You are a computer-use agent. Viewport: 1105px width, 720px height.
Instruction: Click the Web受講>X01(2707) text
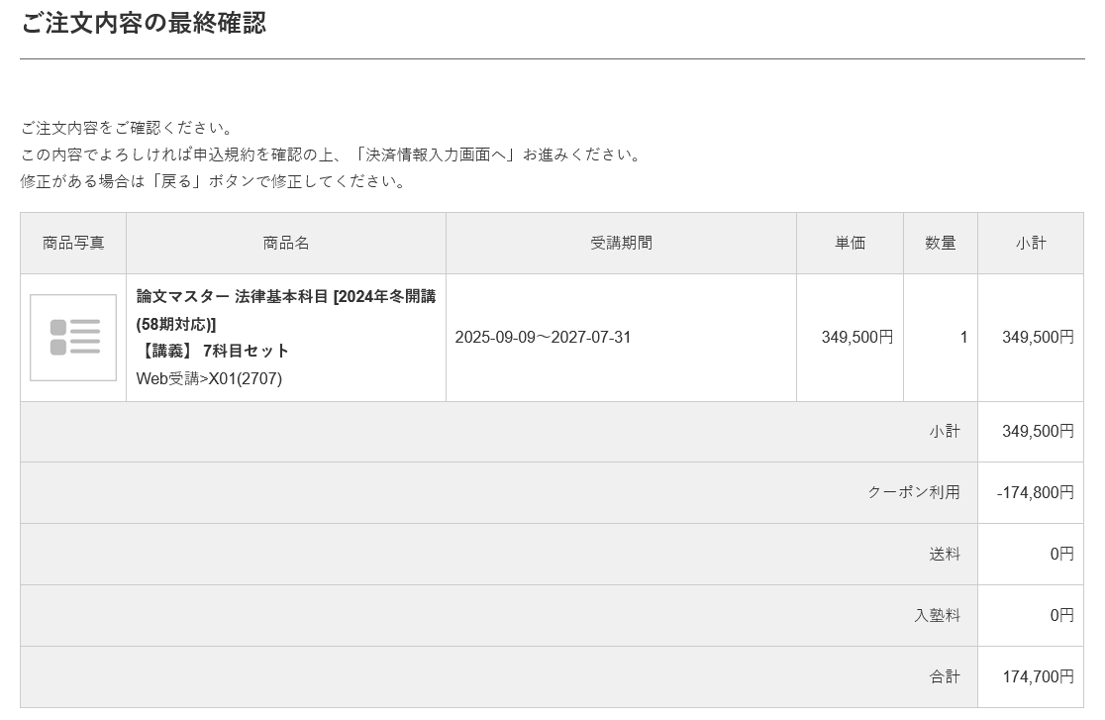(209, 378)
